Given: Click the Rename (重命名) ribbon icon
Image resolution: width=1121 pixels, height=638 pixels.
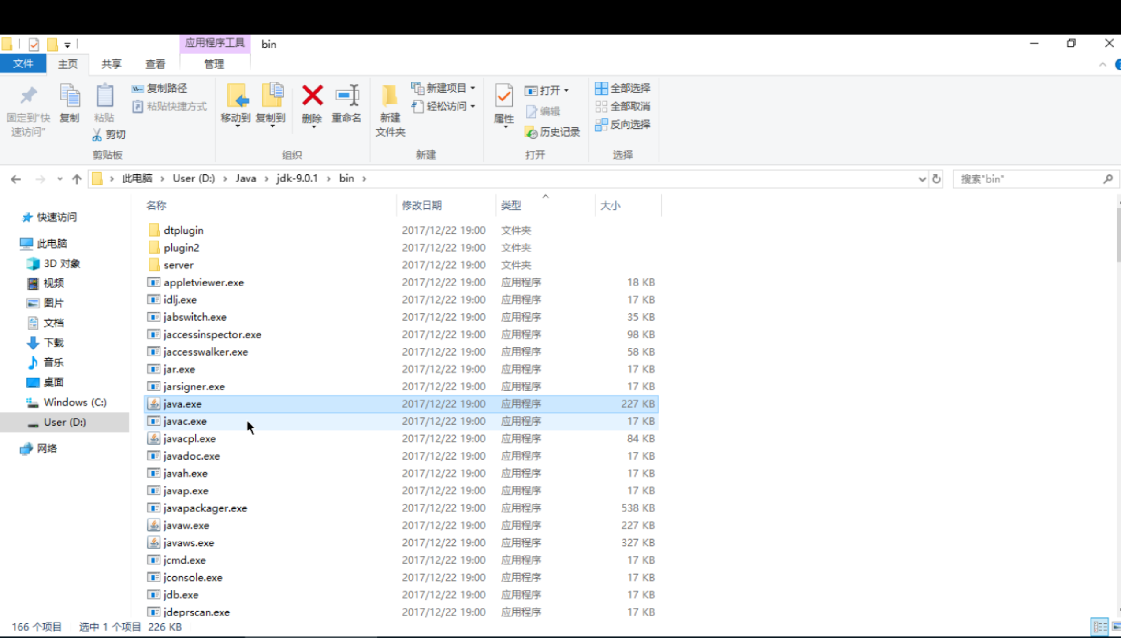Looking at the screenshot, I should [x=346, y=96].
